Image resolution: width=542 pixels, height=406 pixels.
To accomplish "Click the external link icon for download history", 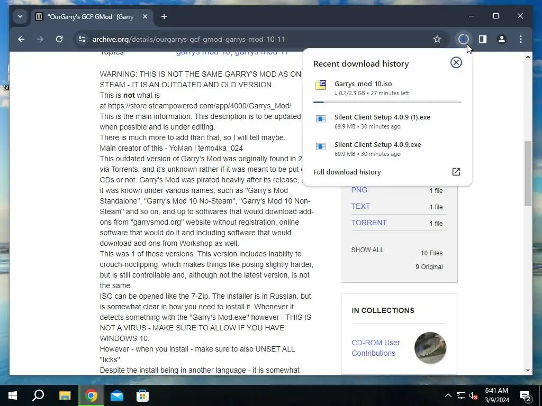I will [456, 172].
